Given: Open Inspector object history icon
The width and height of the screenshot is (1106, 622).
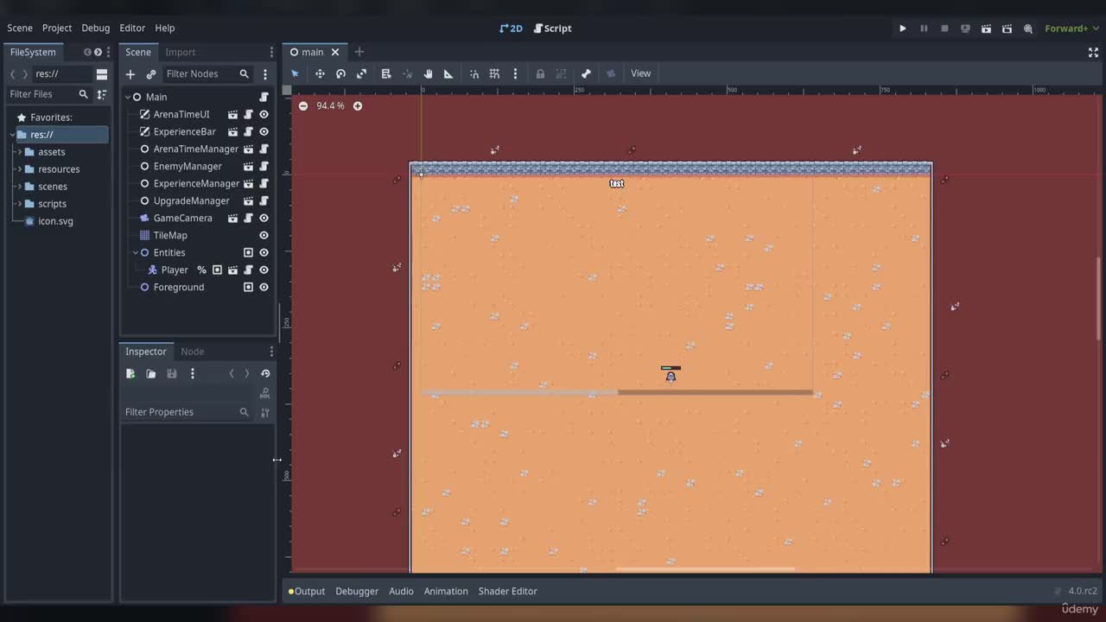Looking at the screenshot, I should tap(265, 373).
